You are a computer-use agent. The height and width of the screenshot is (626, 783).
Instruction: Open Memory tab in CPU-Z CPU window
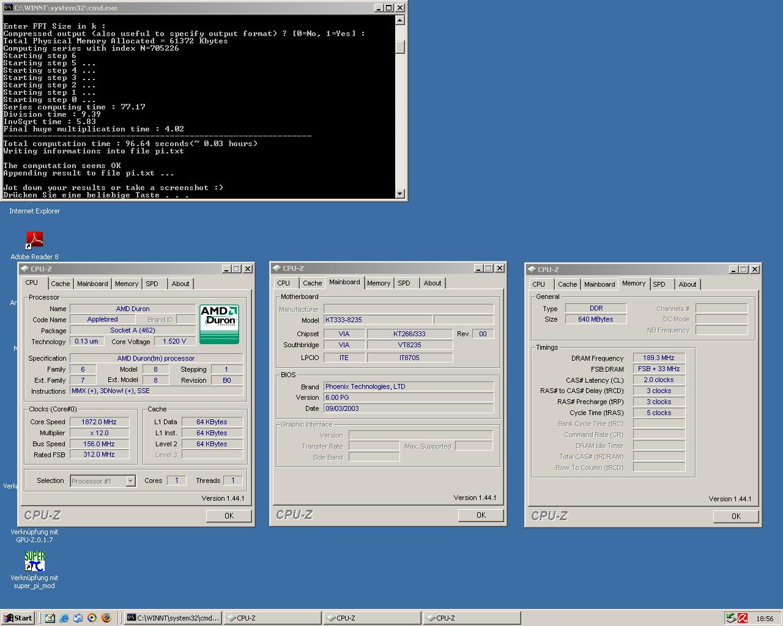[127, 284]
